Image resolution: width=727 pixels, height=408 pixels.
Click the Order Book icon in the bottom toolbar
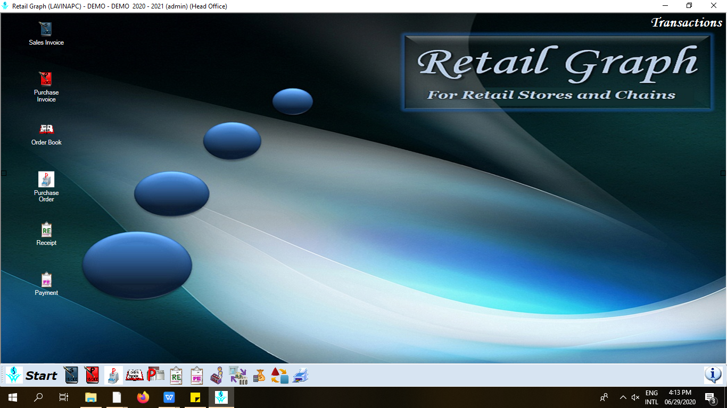click(134, 375)
